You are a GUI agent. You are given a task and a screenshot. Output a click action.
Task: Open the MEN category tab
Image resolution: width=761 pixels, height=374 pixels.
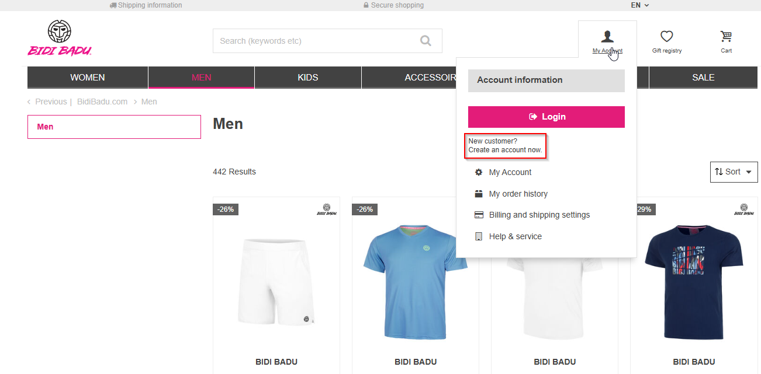(202, 78)
